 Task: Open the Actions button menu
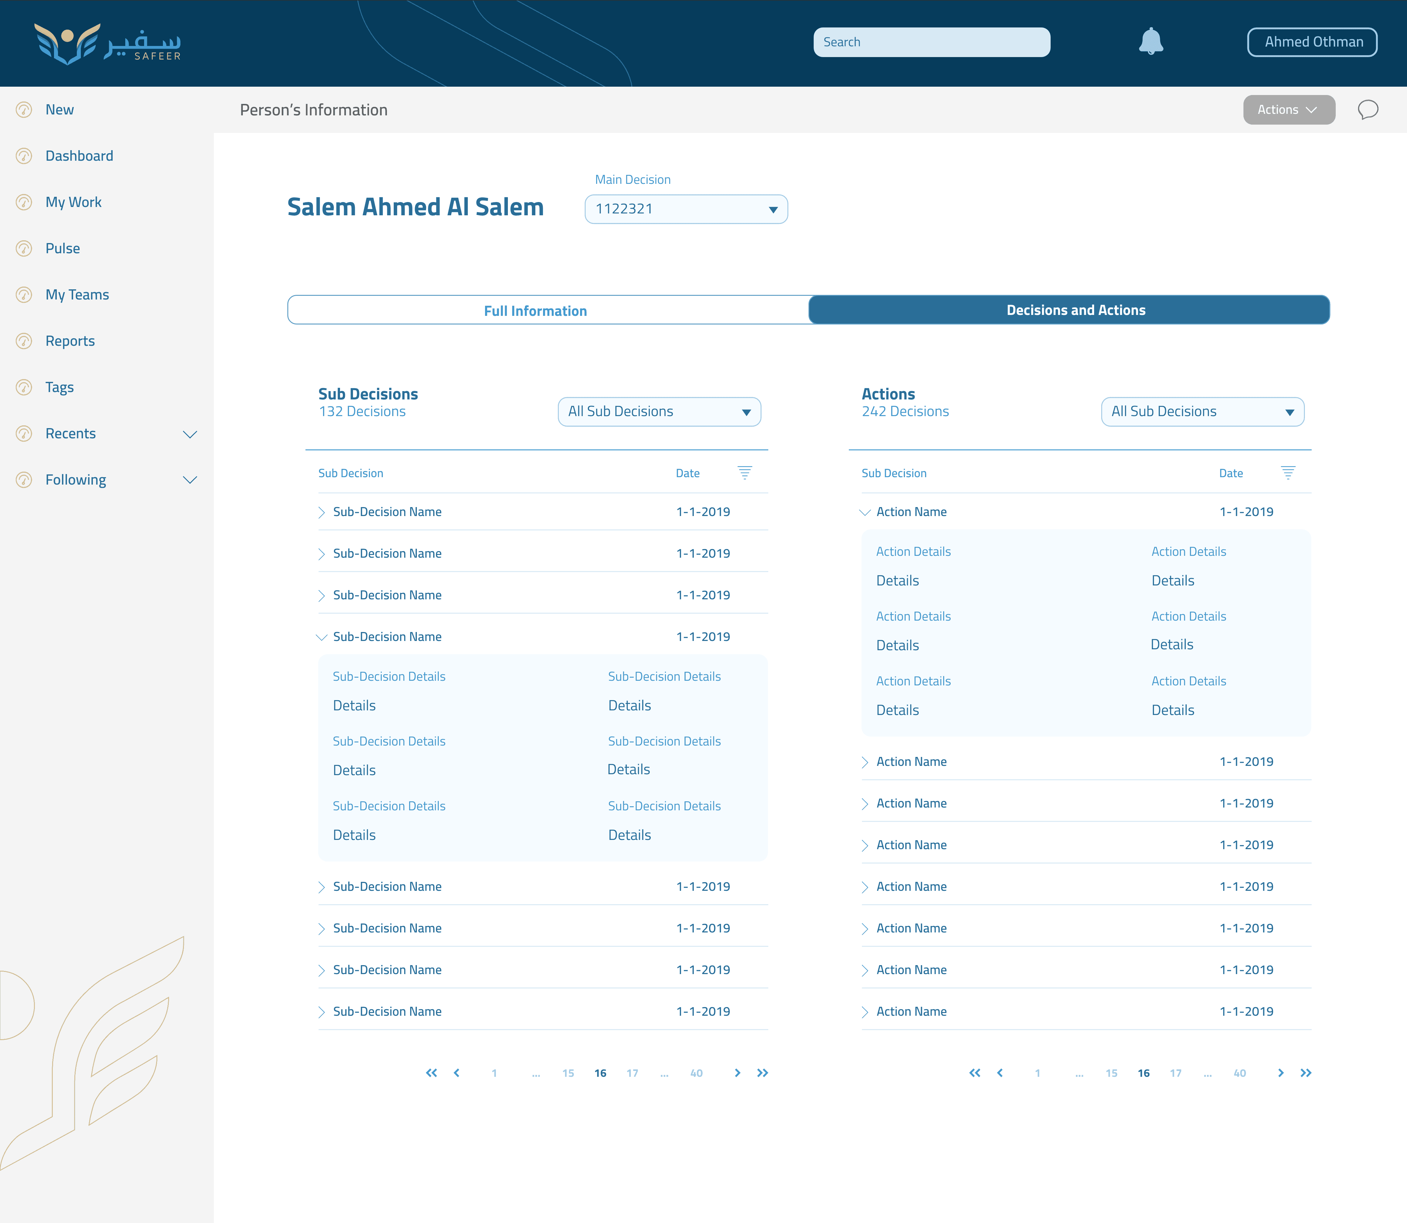coord(1288,110)
